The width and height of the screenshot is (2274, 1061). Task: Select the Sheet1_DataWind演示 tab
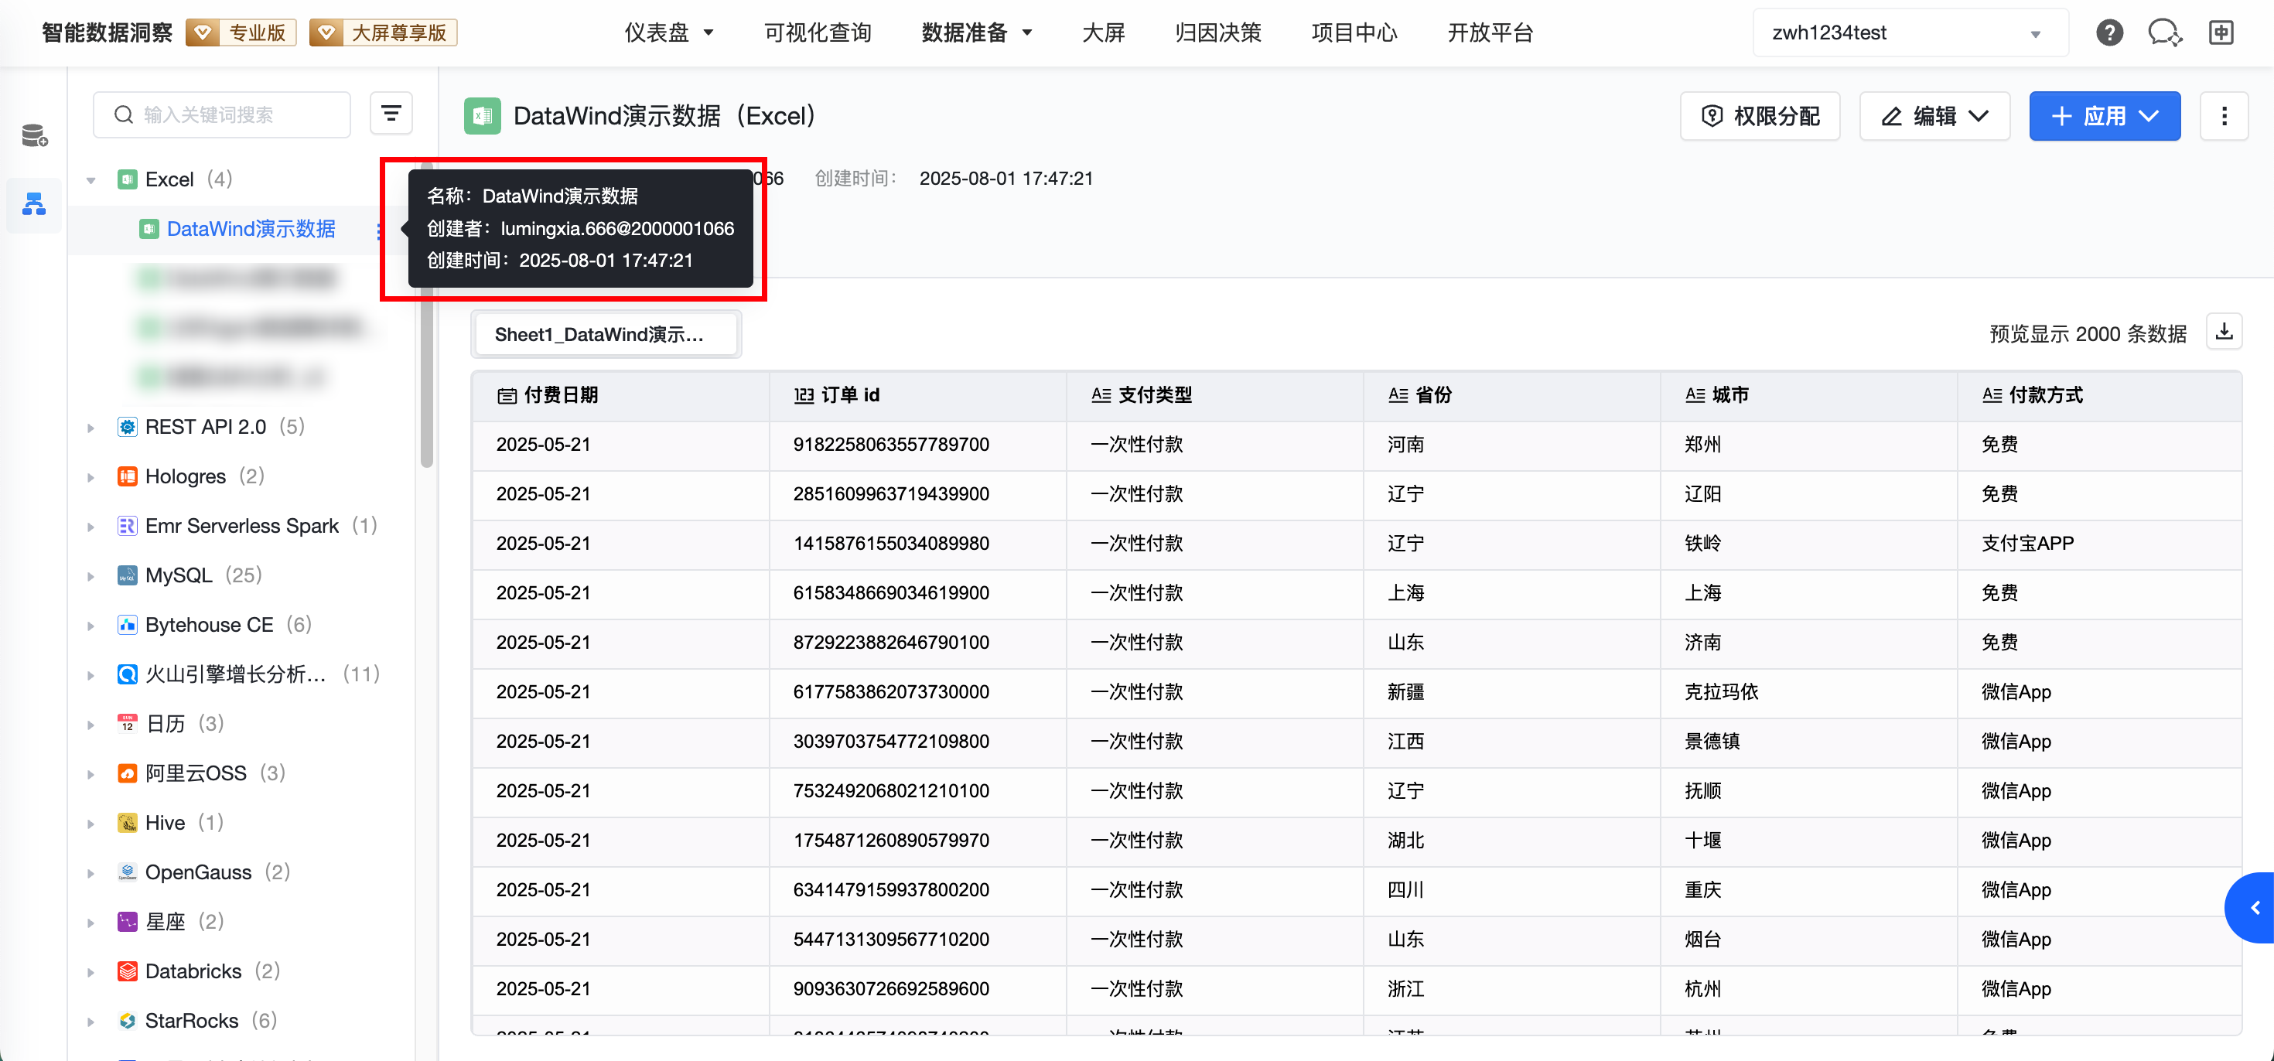coord(605,335)
